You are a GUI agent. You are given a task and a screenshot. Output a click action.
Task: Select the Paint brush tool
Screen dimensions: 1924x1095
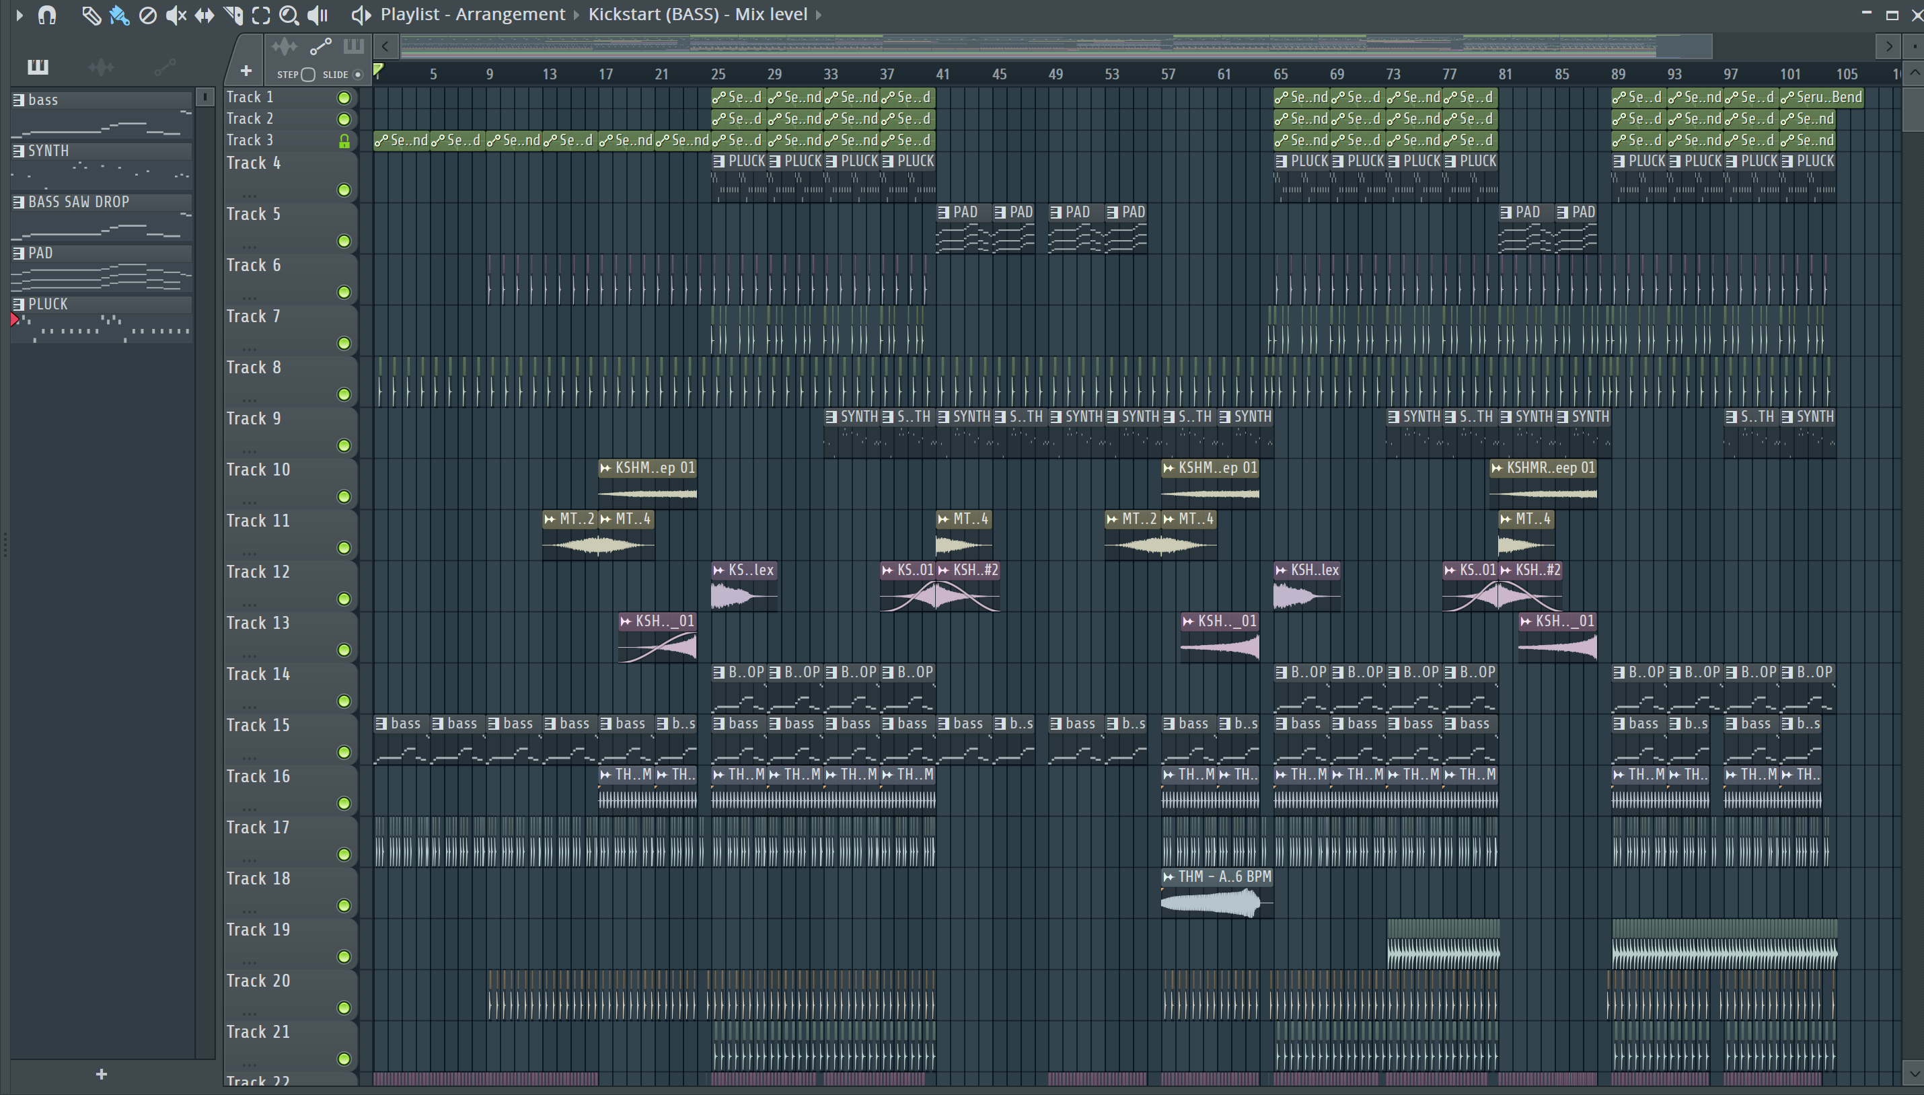click(119, 14)
